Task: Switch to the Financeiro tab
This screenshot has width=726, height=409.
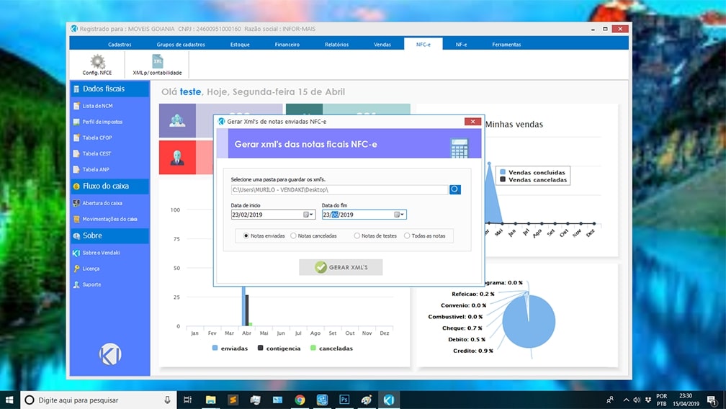Action: tap(287, 45)
